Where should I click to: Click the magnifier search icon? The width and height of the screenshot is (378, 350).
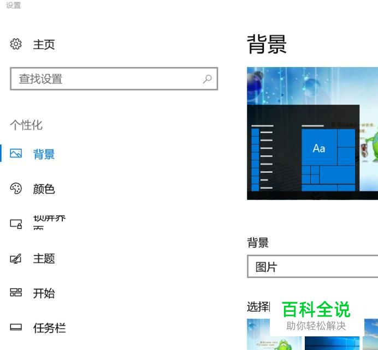point(208,79)
